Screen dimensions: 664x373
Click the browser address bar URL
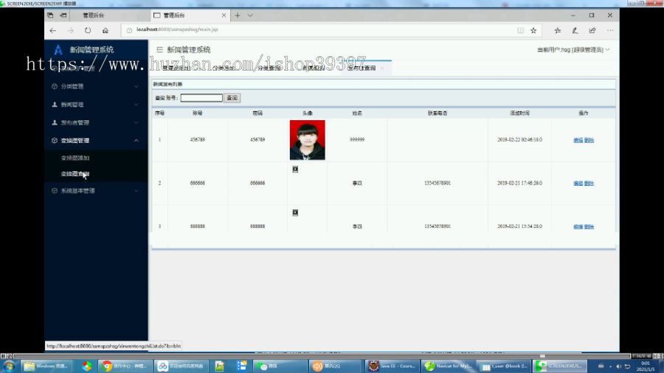(x=177, y=29)
